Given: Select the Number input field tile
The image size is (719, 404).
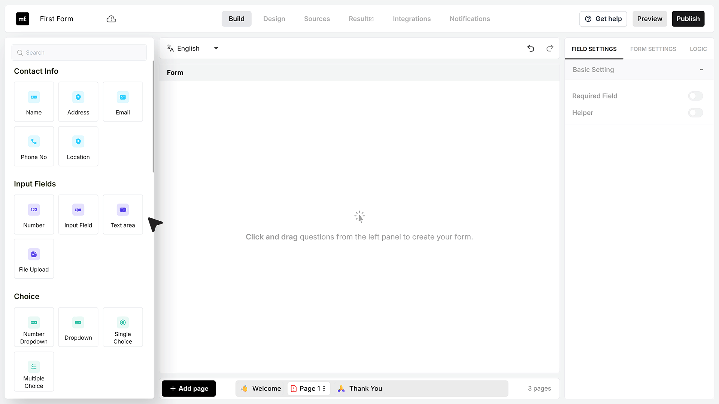Looking at the screenshot, I should coord(34,214).
